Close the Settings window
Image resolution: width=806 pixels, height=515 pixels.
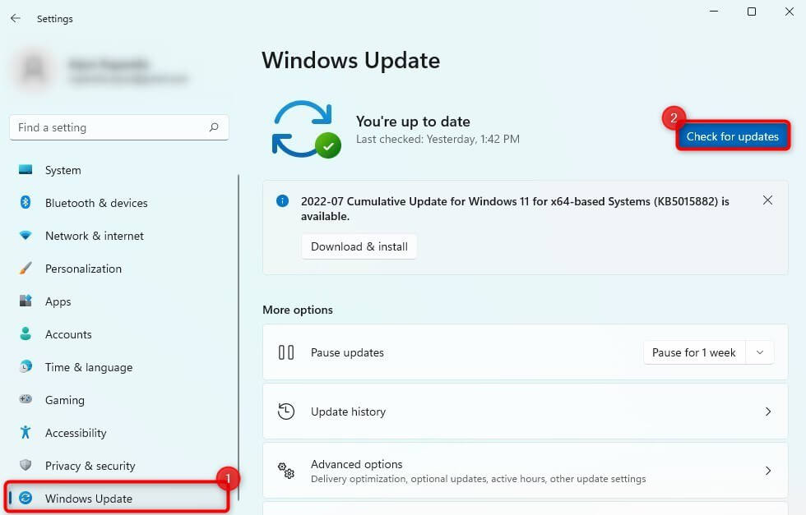(x=790, y=11)
